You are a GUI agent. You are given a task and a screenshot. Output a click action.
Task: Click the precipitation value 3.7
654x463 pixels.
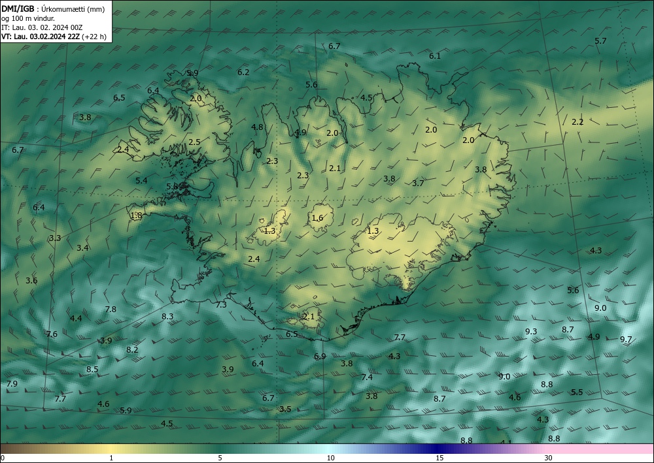click(x=418, y=184)
